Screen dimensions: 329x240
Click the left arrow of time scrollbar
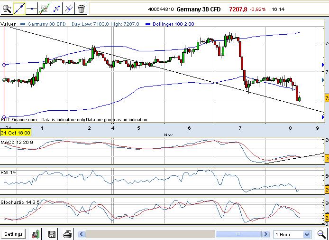click(82, 234)
